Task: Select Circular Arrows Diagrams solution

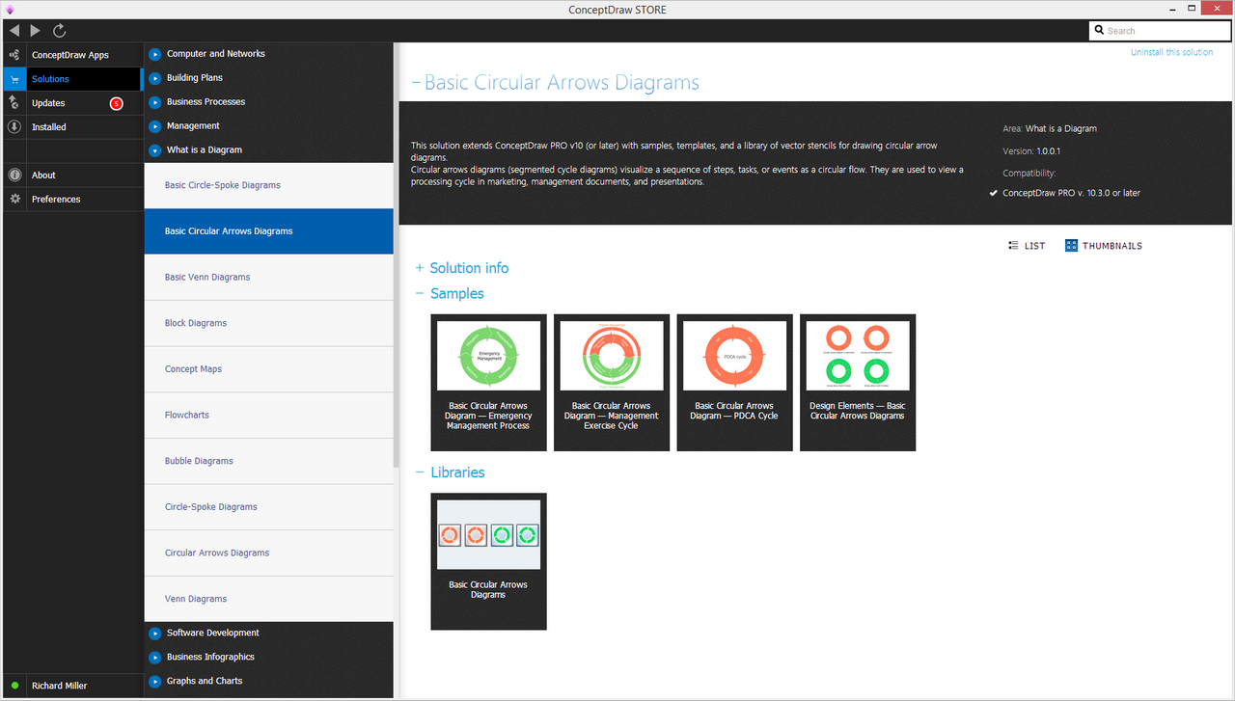Action: (269, 553)
